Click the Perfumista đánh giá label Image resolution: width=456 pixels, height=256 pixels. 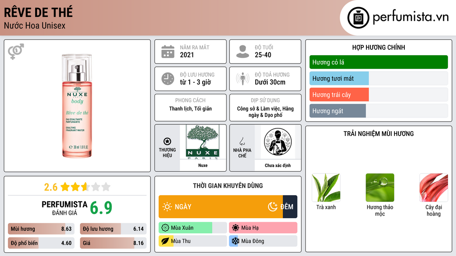(x=65, y=208)
